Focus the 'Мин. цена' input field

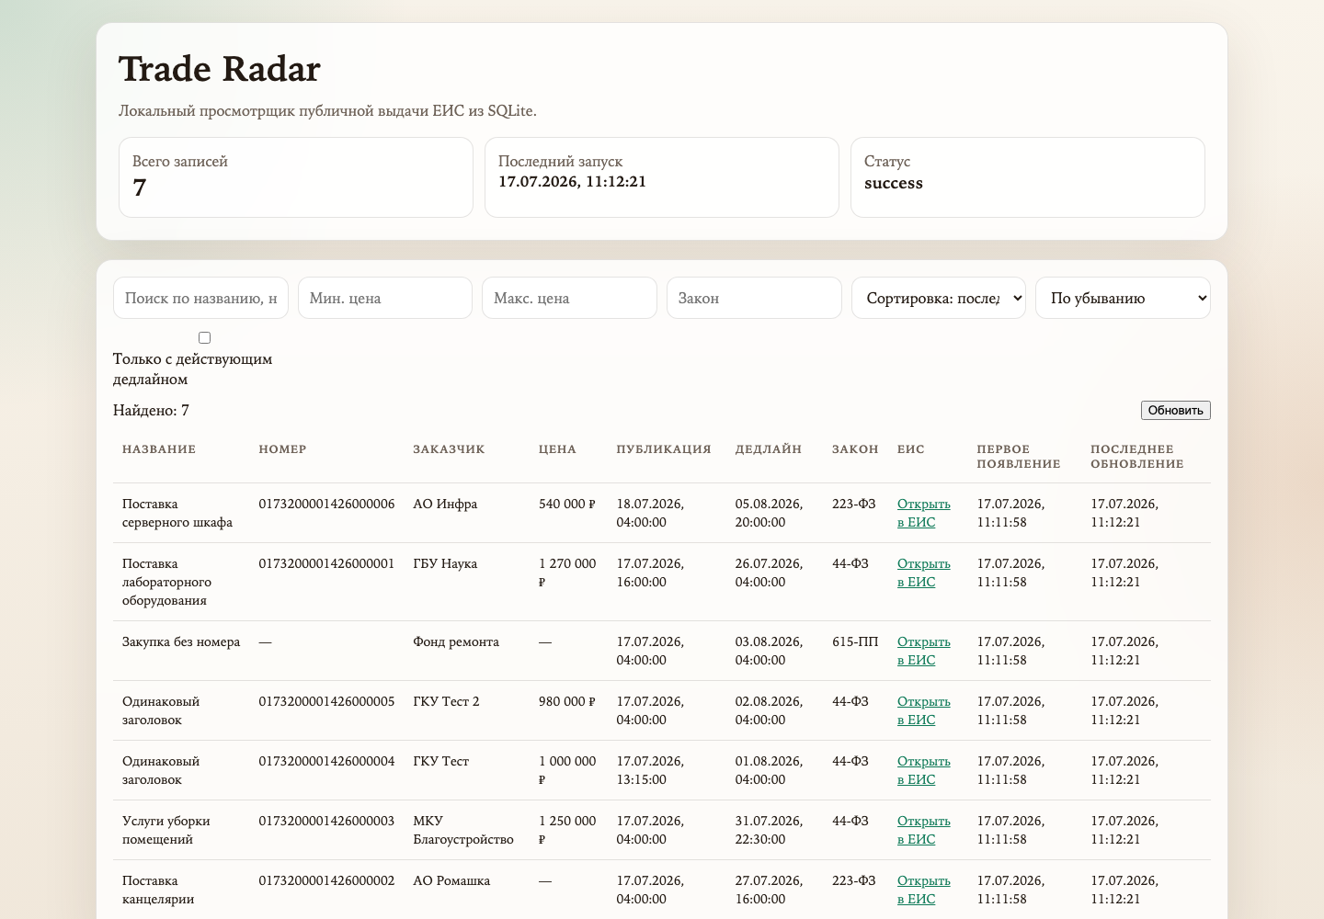pyautogui.click(x=385, y=298)
